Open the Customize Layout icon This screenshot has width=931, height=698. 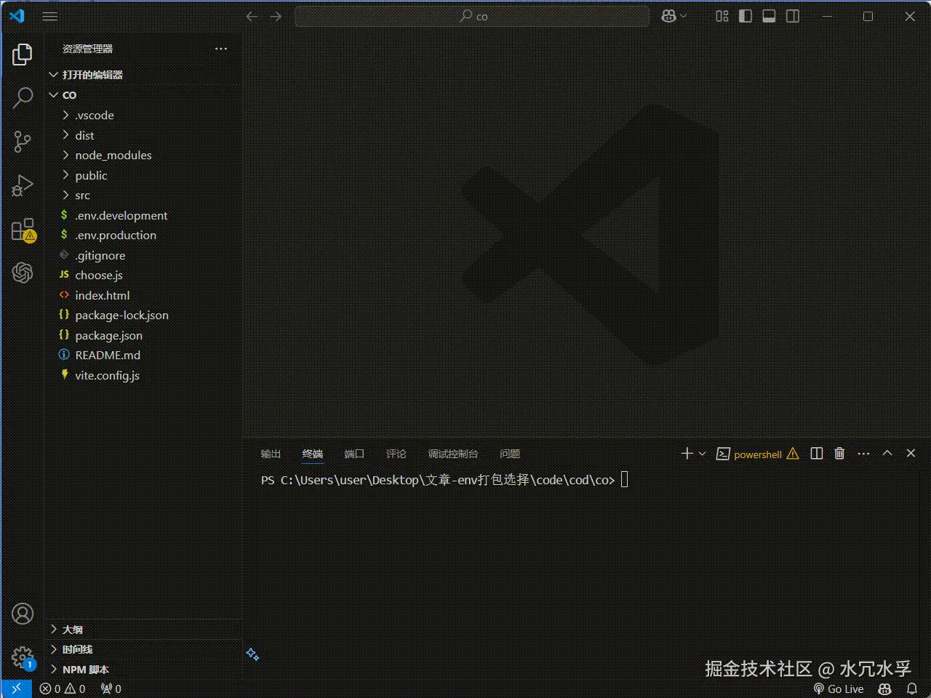tap(722, 16)
